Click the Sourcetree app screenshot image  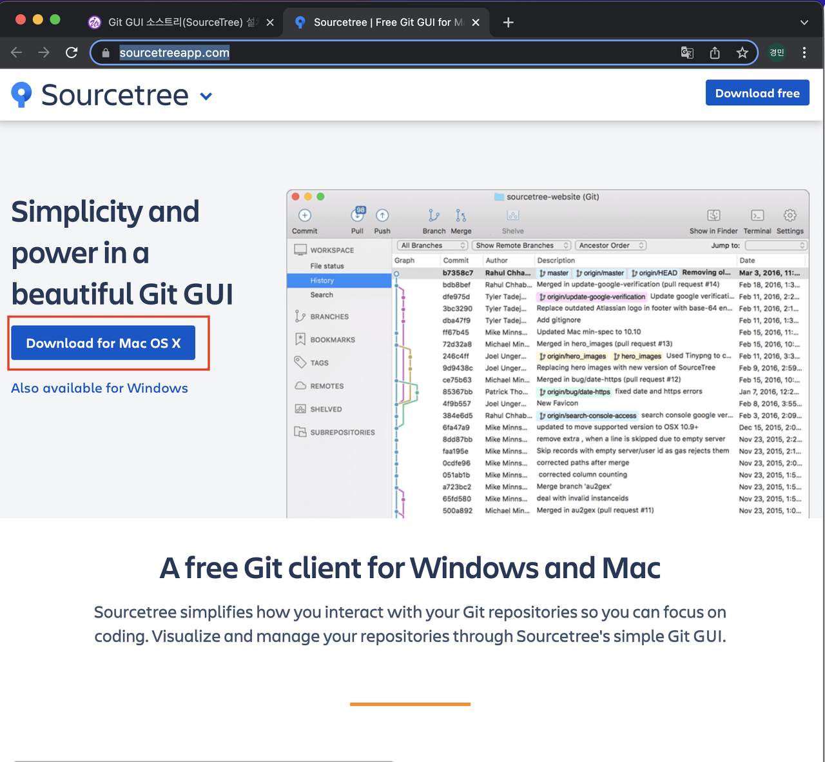coord(548,354)
